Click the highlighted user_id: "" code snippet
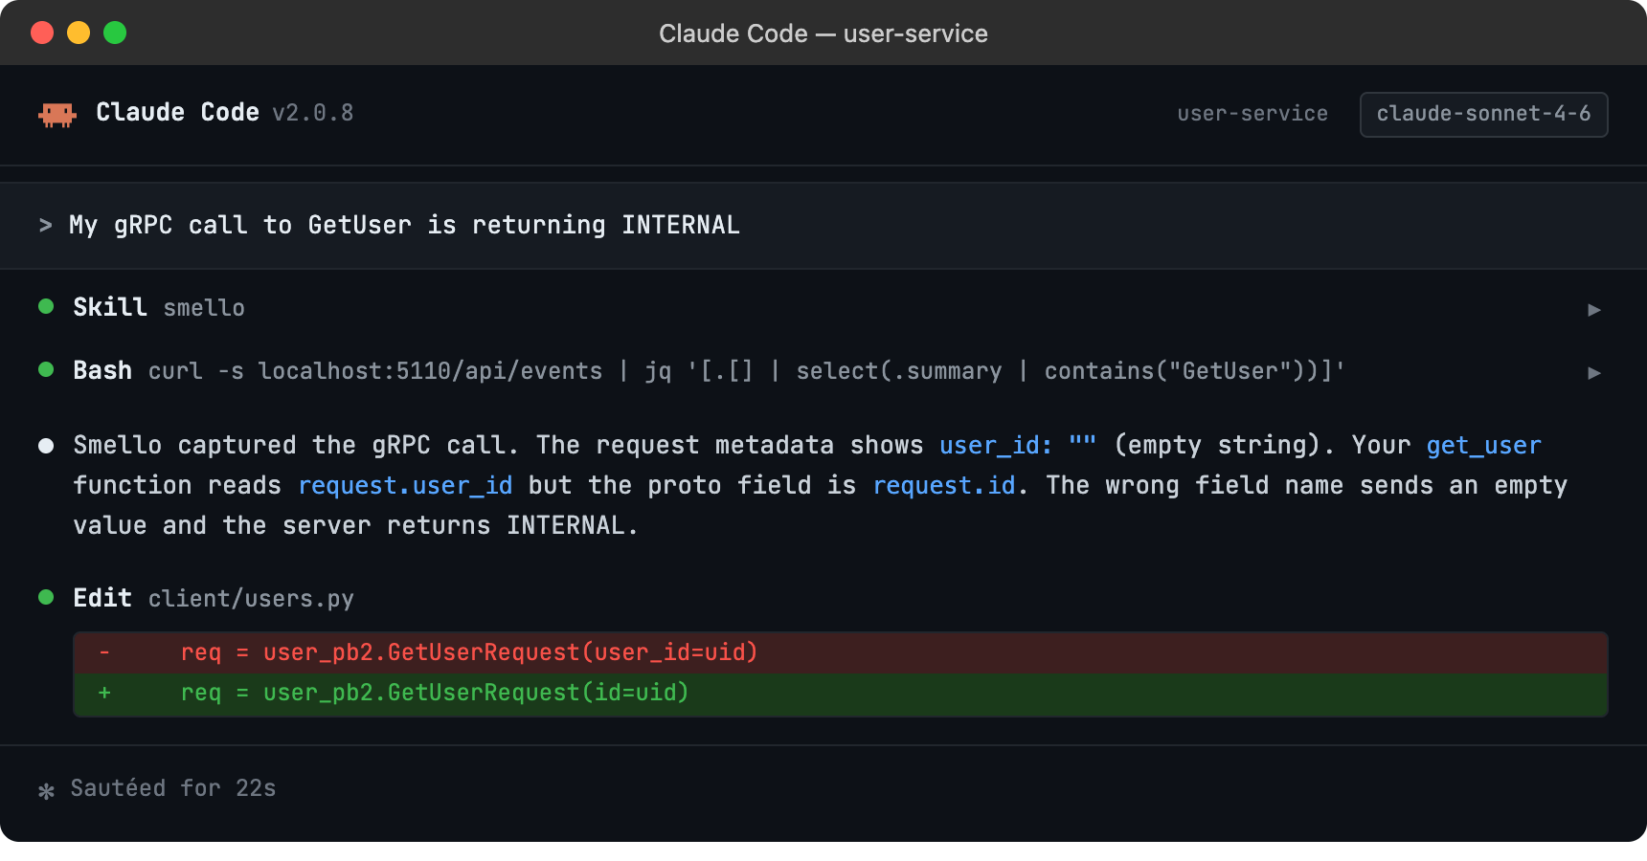This screenshot has height=861, width=1647. click(1018, 445)
